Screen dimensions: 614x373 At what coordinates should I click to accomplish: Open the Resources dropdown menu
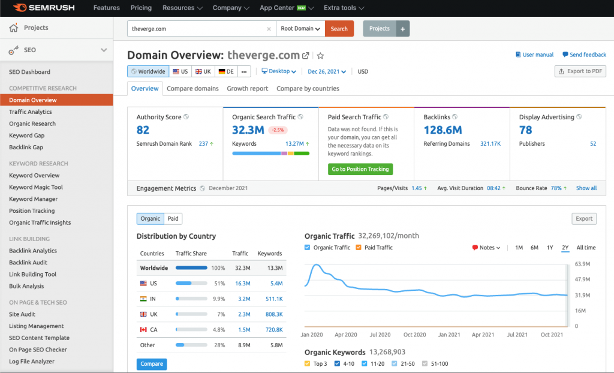(182, 8)
